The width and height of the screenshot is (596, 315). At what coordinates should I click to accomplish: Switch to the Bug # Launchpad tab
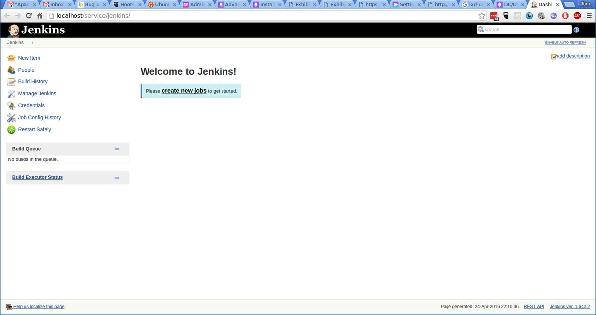pyautogui.click(x=91, y=5)
